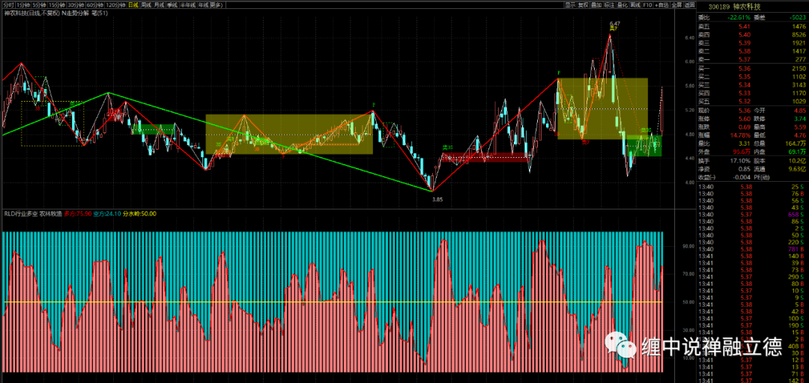Click the F10 company info button
This screenshot has height=383, width=809.
tap(647, 5)
